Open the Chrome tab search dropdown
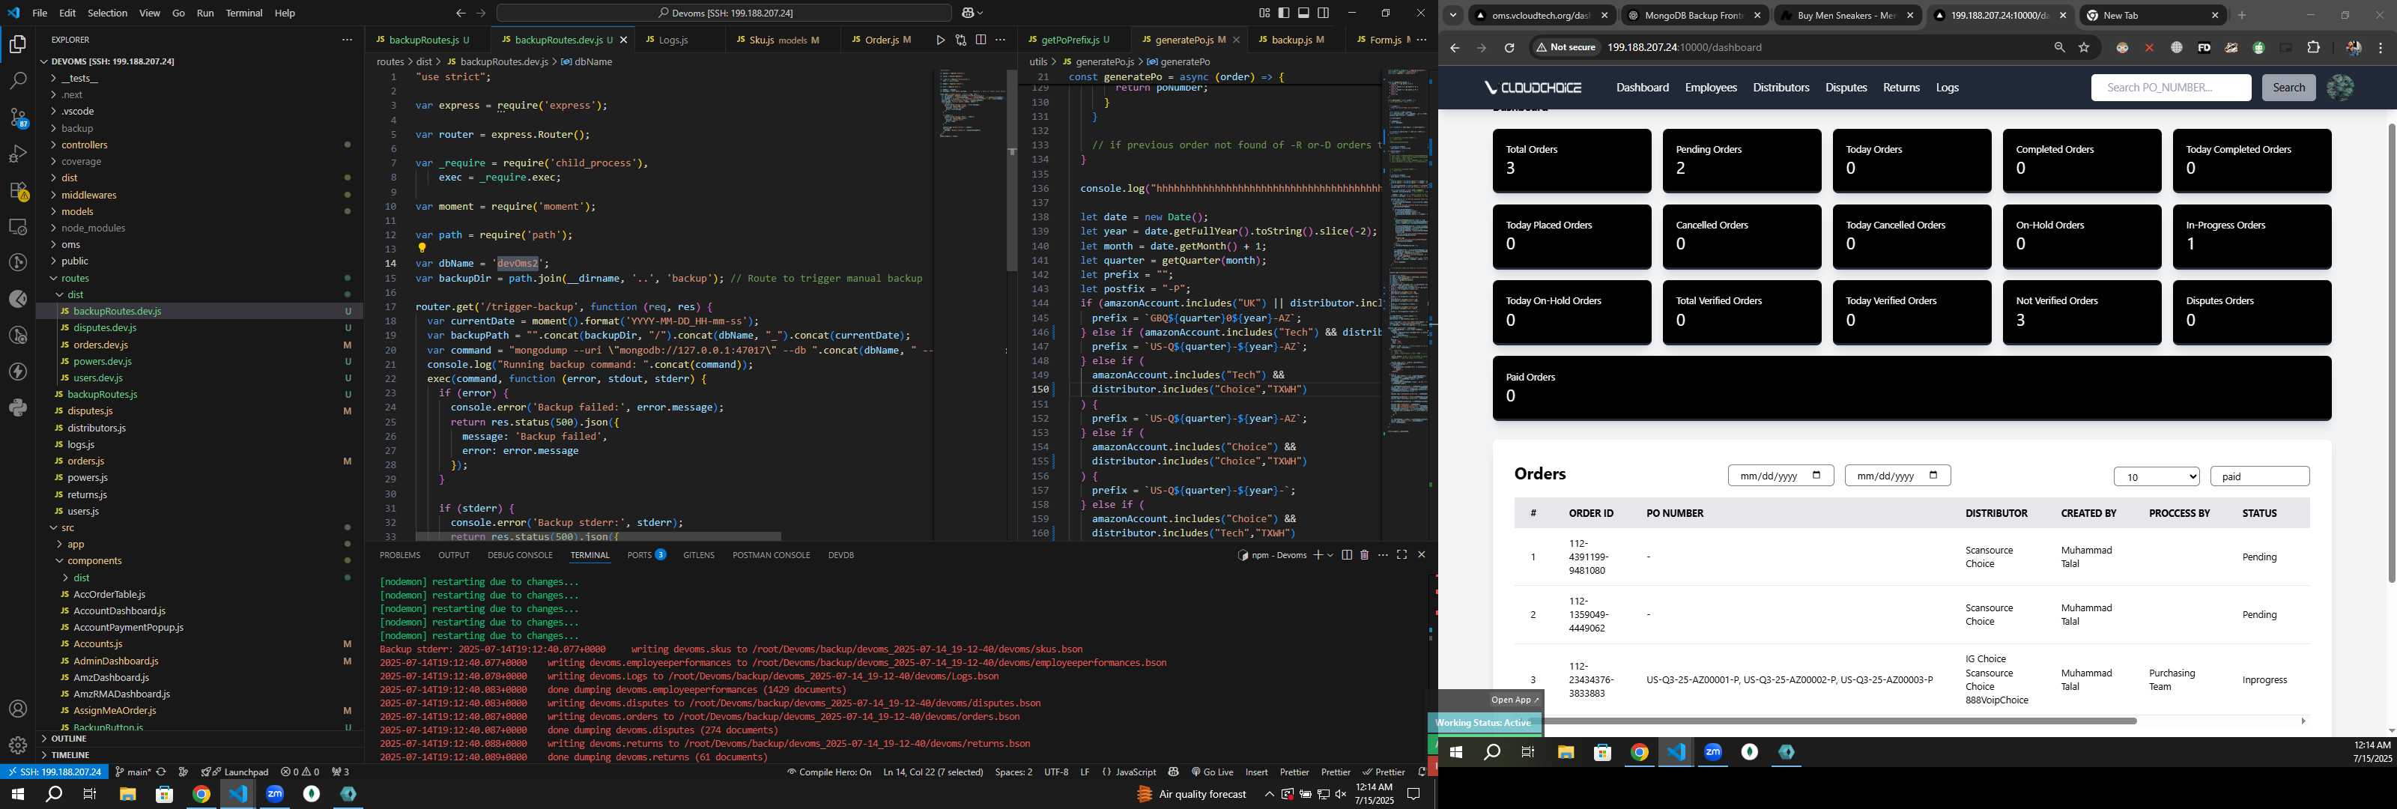The image size is (2397, 809). (1452, 15)
